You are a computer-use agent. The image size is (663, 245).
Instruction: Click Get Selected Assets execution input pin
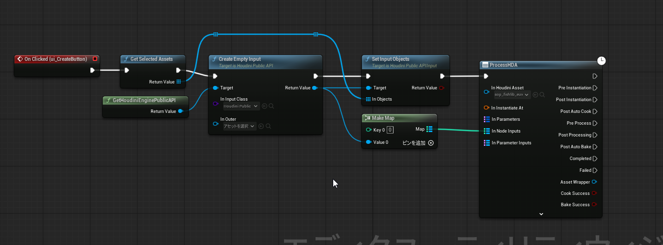[127, 70]
